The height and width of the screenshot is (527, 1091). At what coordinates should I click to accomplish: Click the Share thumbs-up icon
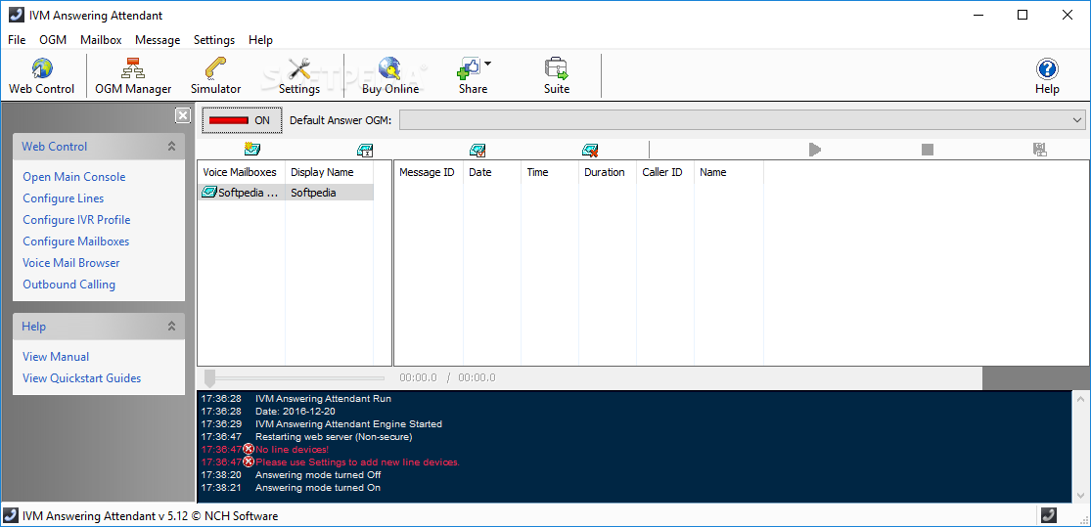pyautogui.click(x=469, y=68)
